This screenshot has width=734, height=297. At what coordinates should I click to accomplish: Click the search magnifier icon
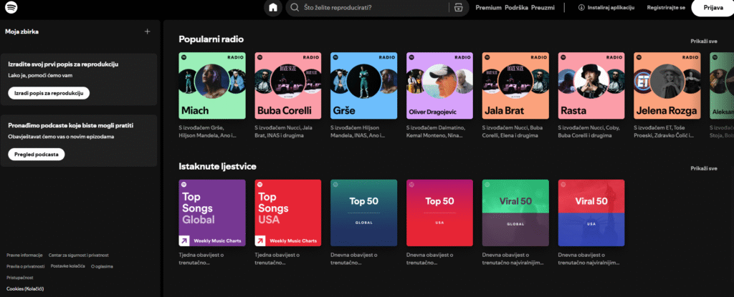294,8
